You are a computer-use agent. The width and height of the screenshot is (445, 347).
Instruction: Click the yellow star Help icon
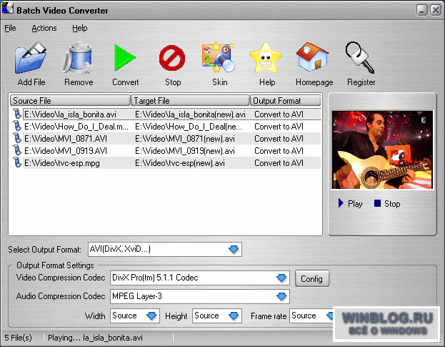pyautogui.click(x=266, y=58)
